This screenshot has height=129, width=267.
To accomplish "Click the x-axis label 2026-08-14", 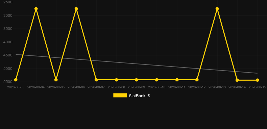I will tap(237, 87).
